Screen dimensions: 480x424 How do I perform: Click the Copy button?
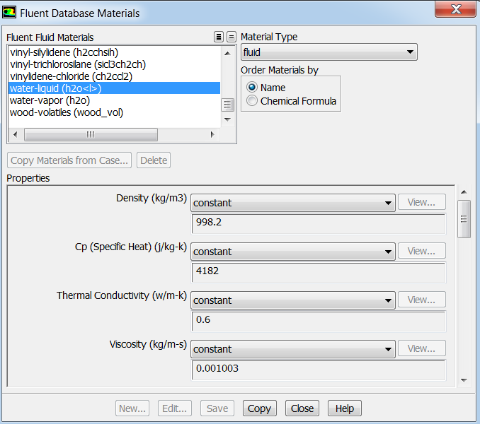[260, 408]
